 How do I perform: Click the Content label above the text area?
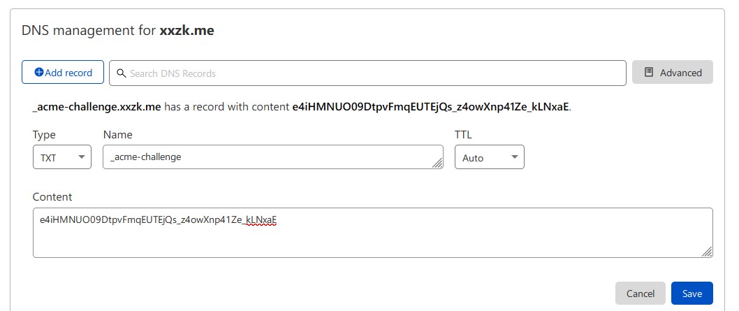point(52,196)
